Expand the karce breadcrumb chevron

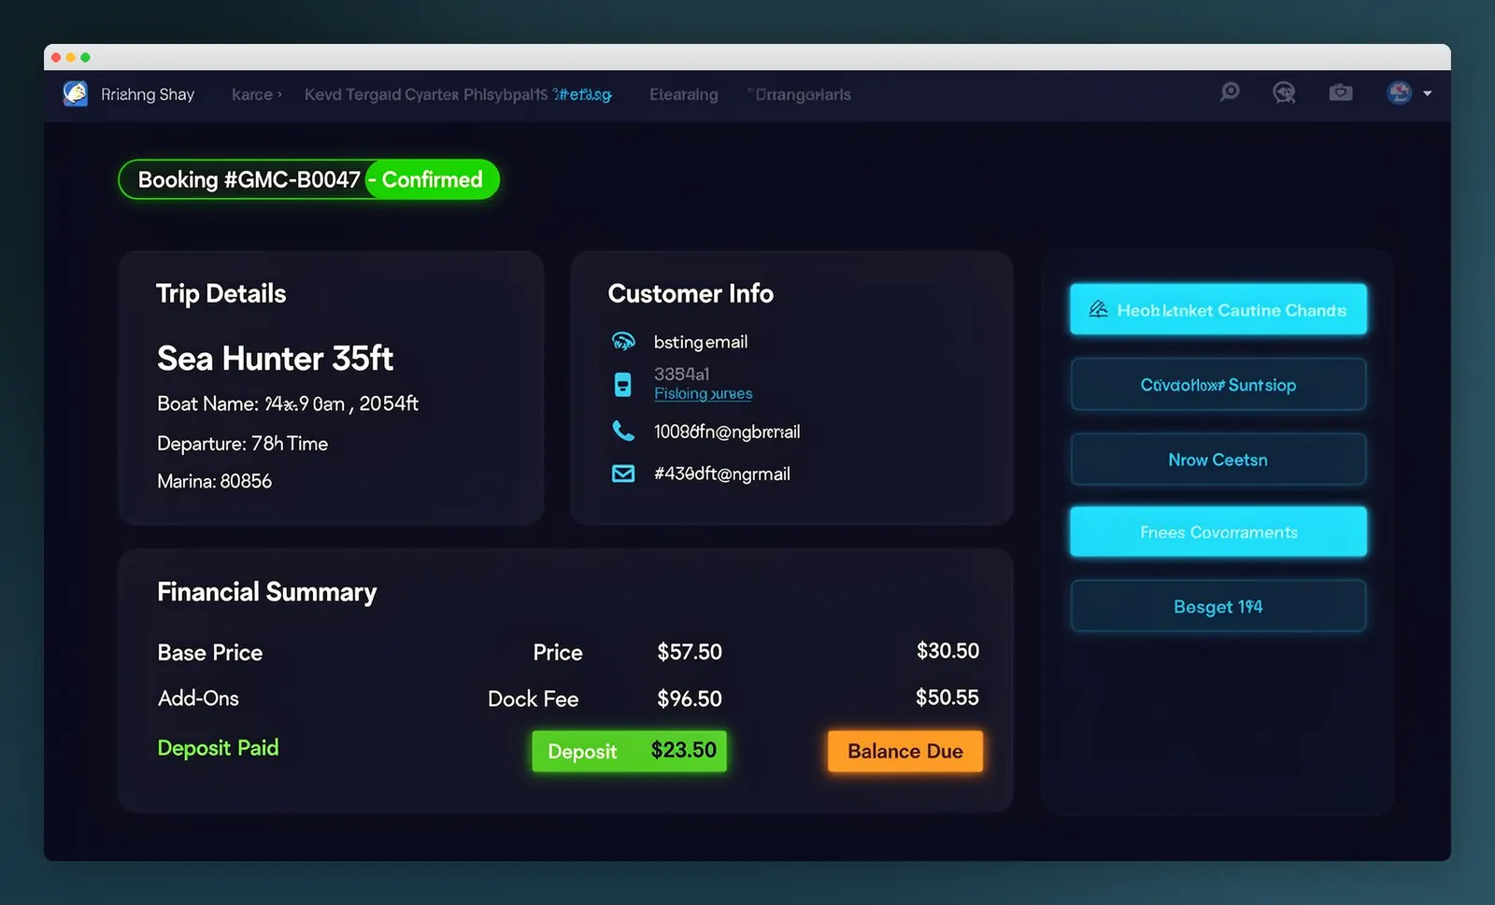(x=279, y=94)
